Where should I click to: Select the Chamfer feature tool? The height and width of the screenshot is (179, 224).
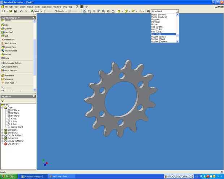pyautogui.click(x=7, y=29)
